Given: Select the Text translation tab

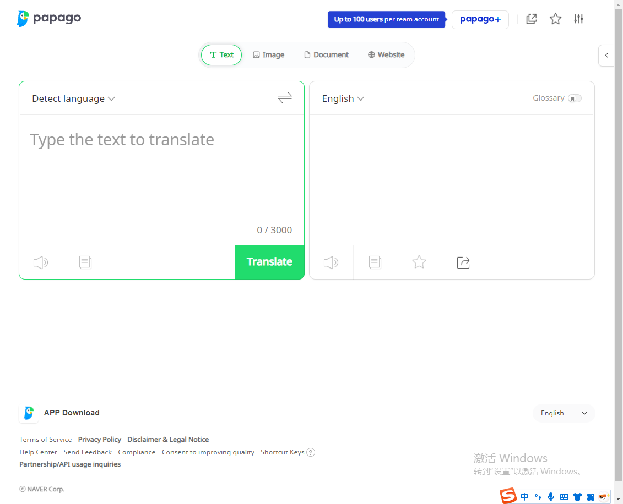Looking at the screenshot, I should pyautogui.click(x=221, y=55).
